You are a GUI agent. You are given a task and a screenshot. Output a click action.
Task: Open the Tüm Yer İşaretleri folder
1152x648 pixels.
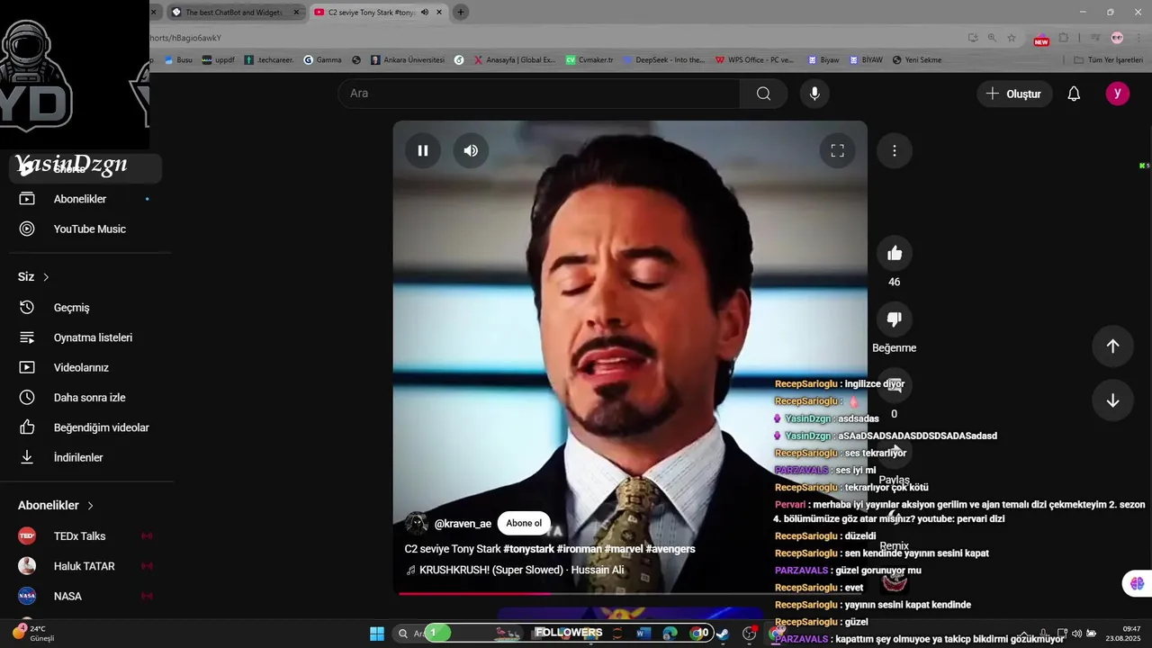pyautogui.click(x=1109, y=60)
